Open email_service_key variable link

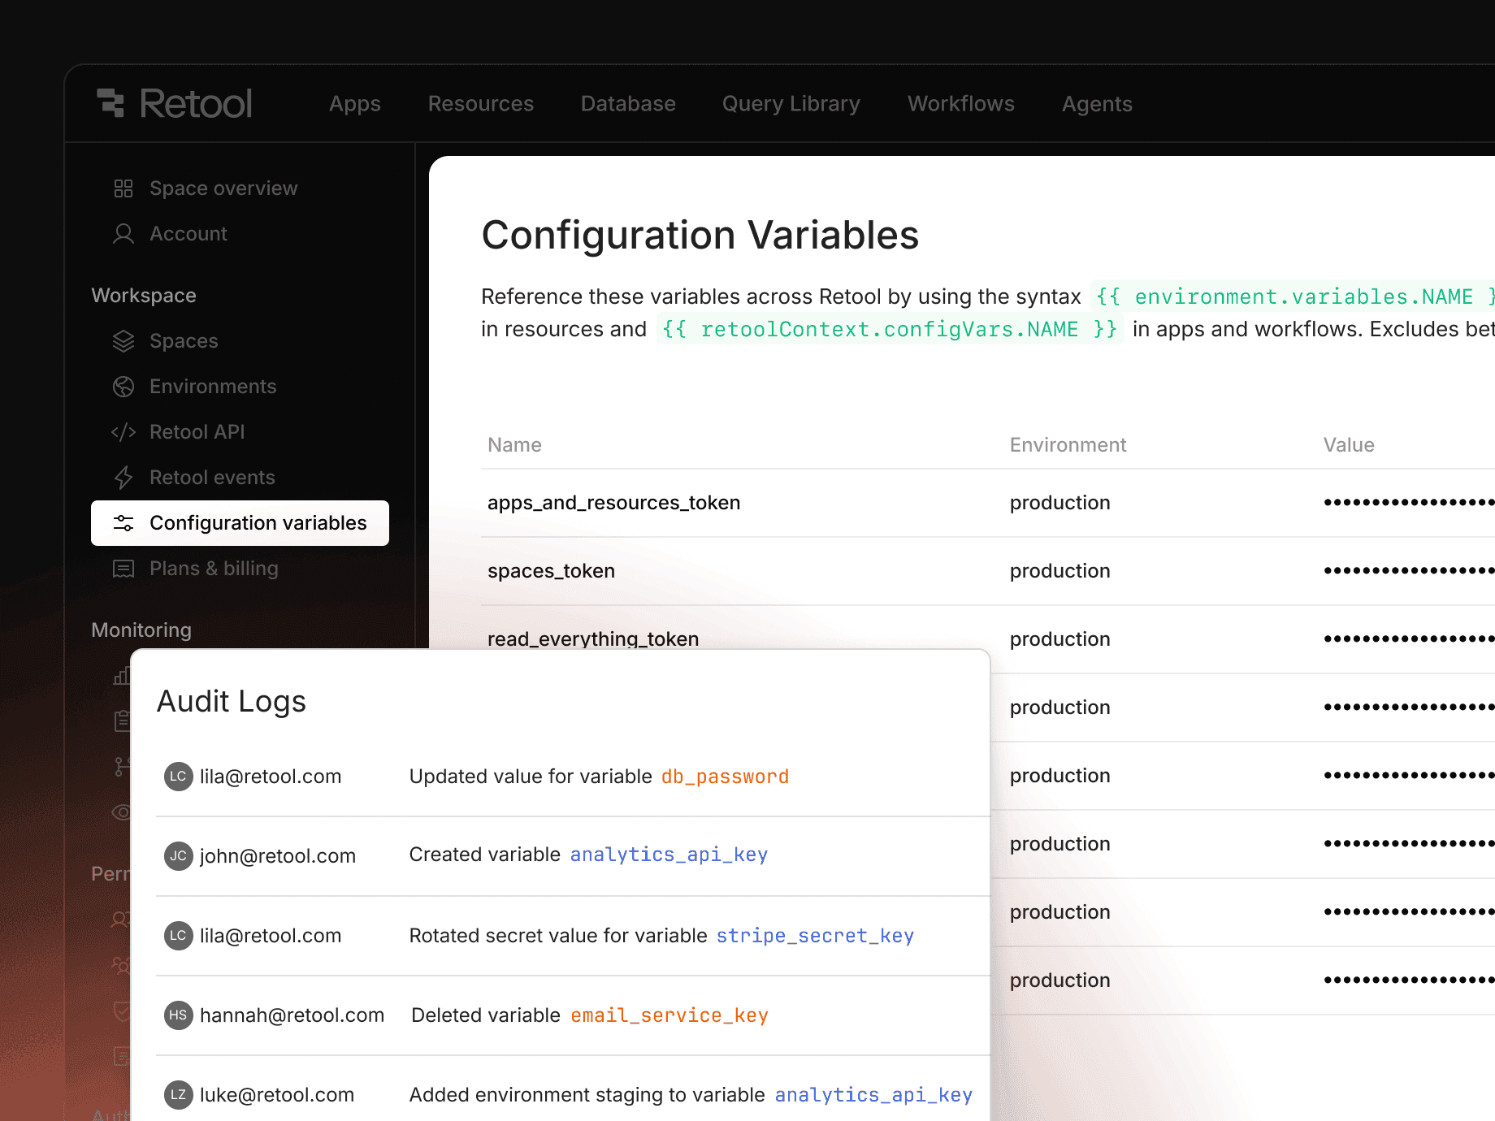(669, 1015)
